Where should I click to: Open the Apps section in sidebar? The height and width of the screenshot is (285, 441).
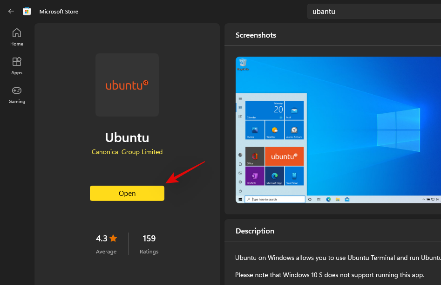(17, 66)
